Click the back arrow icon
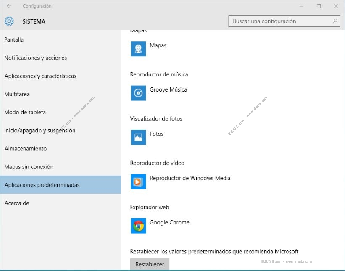 [9, 6]
